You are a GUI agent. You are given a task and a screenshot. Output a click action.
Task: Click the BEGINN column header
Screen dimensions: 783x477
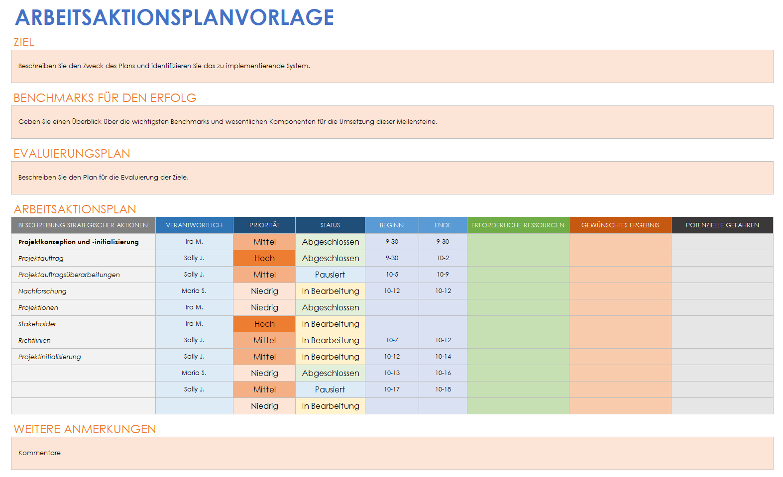392,225
